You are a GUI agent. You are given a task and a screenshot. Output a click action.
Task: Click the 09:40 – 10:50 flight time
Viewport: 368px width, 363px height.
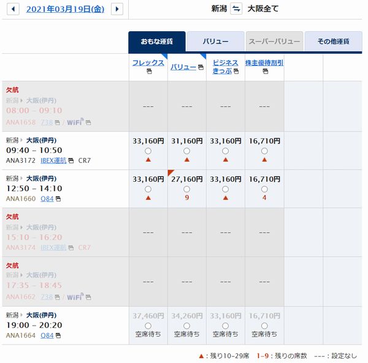coord(34,151)
